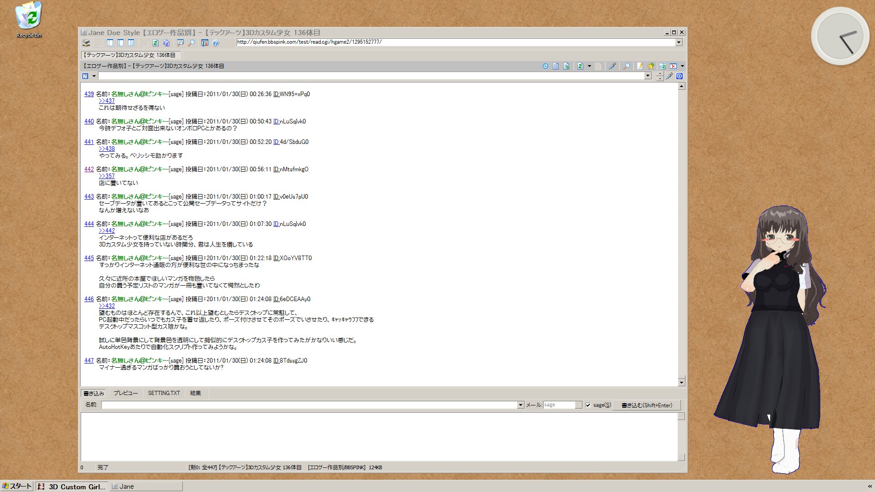The width and height of the screenshot is (875, 492).
Task: Expand the name field dropdown arrow
Action: click(520, 405)
